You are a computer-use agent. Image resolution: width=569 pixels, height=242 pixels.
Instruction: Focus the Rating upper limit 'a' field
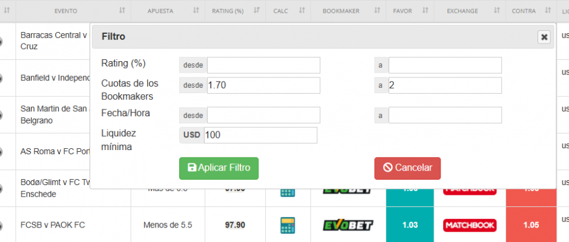[445, 65]
